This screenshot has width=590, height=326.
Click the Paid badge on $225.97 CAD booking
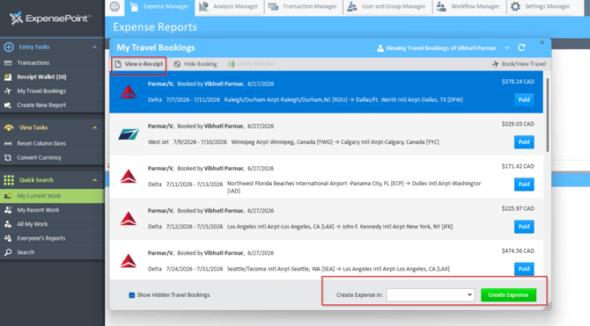click(x=524, y=227)
